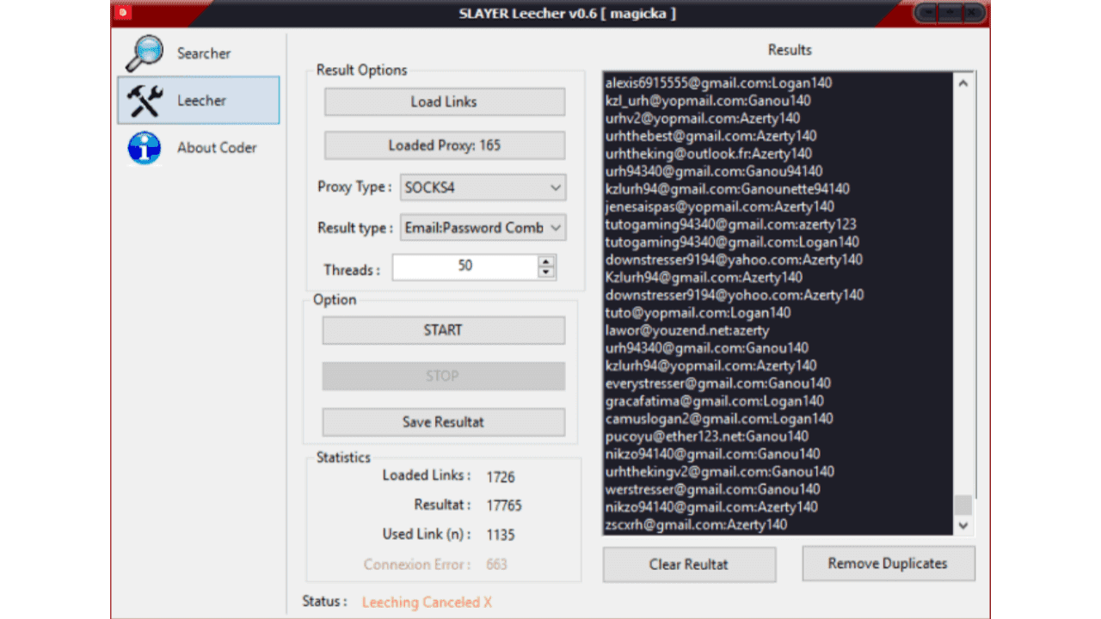
Task: Increase Threads using the up stepper arrow
Action: click(545, 261)
